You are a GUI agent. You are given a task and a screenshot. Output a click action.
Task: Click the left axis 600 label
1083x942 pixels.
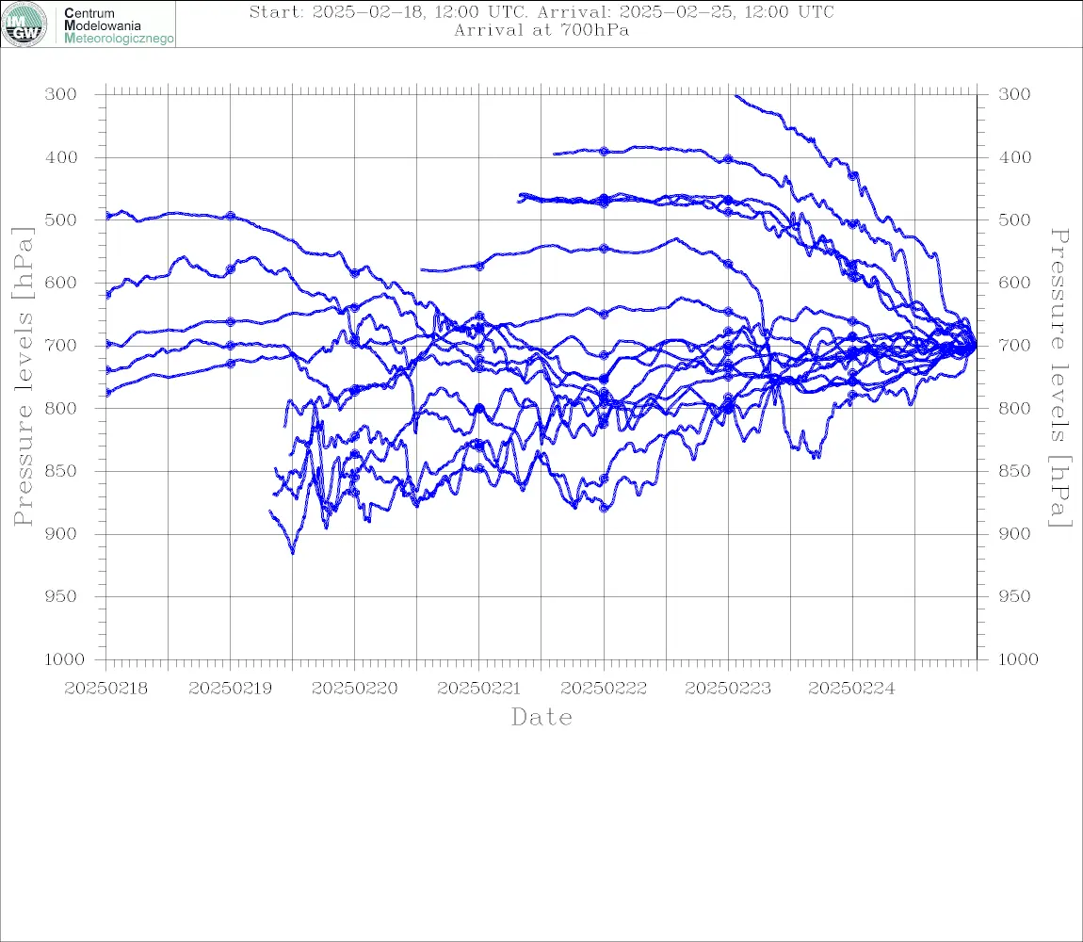61,283
